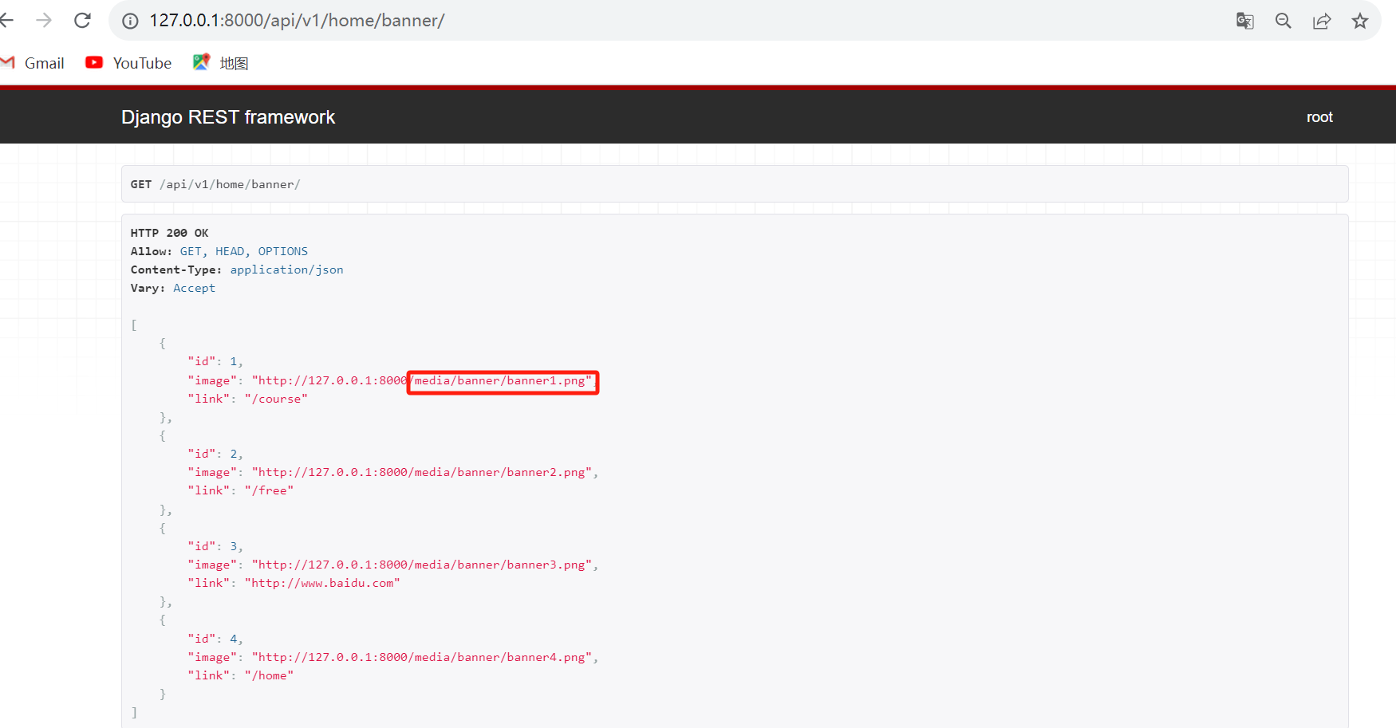This screenshot has width=1396, height=728.
Task: Go back using the browser back arrow
Action: 7,21
